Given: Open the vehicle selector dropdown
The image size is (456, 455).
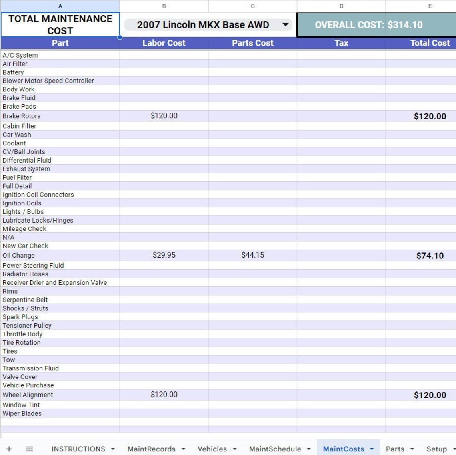Looking at the screenshot, I should [285, 24].
